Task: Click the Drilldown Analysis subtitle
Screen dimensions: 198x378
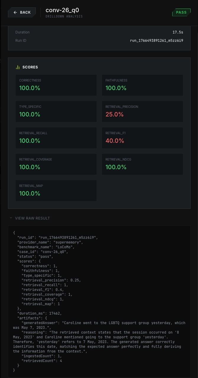Action: pos(64,17)
